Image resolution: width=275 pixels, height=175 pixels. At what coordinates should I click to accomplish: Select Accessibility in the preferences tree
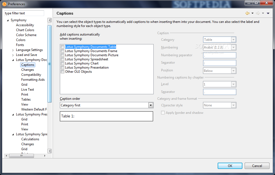pyautogui.click(x=25, y=25)
